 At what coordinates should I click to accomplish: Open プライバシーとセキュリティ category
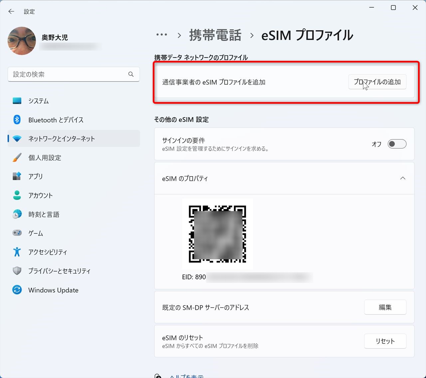74,271
